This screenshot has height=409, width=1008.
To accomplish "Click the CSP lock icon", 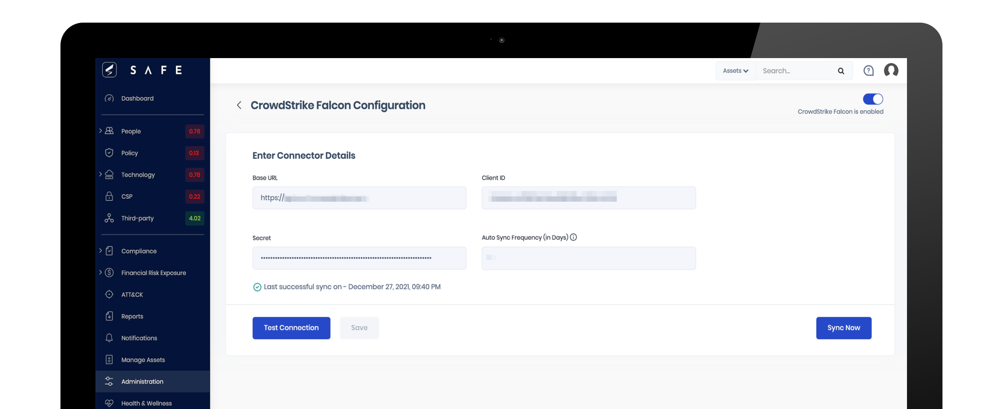I will 109,196.
